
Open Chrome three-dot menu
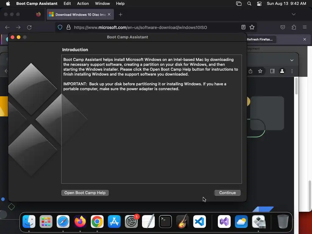292,71
